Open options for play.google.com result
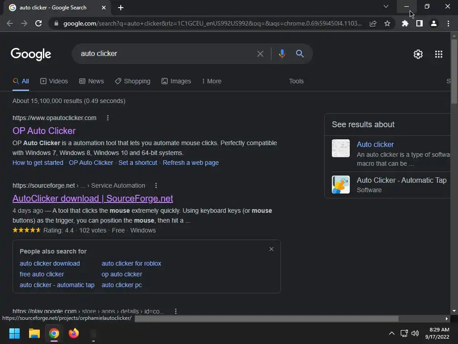Image resolution: width=458 pixels, height=344 pixels. pos(175,312)
